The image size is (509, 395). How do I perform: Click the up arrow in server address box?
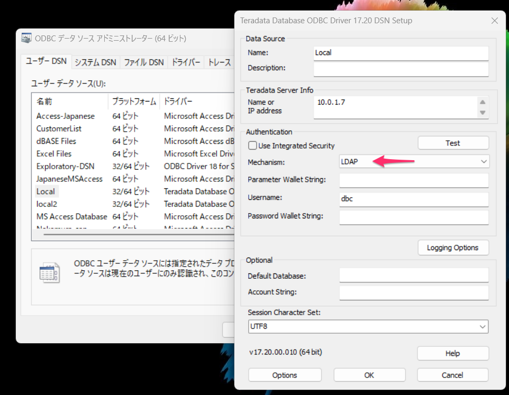[483, 102]
